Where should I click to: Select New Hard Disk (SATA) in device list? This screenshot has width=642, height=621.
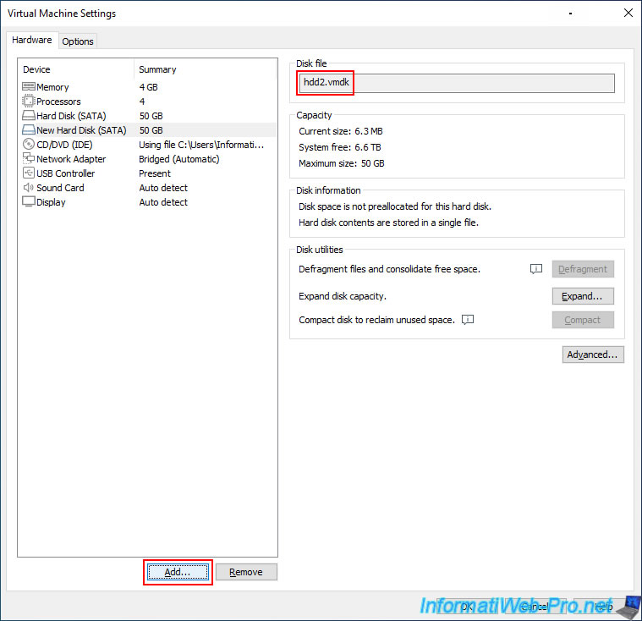click(81, 130)
